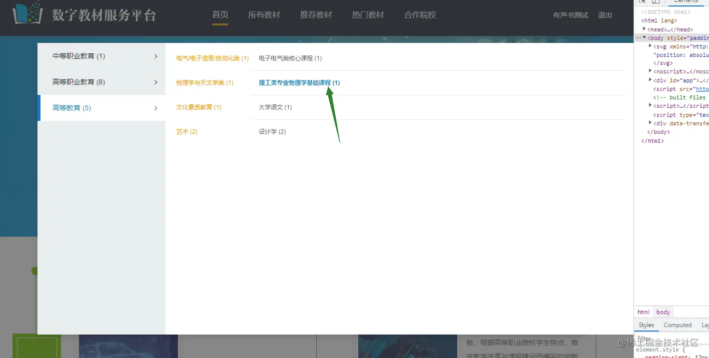Select the script src node in DevTools

click(681, 89)
